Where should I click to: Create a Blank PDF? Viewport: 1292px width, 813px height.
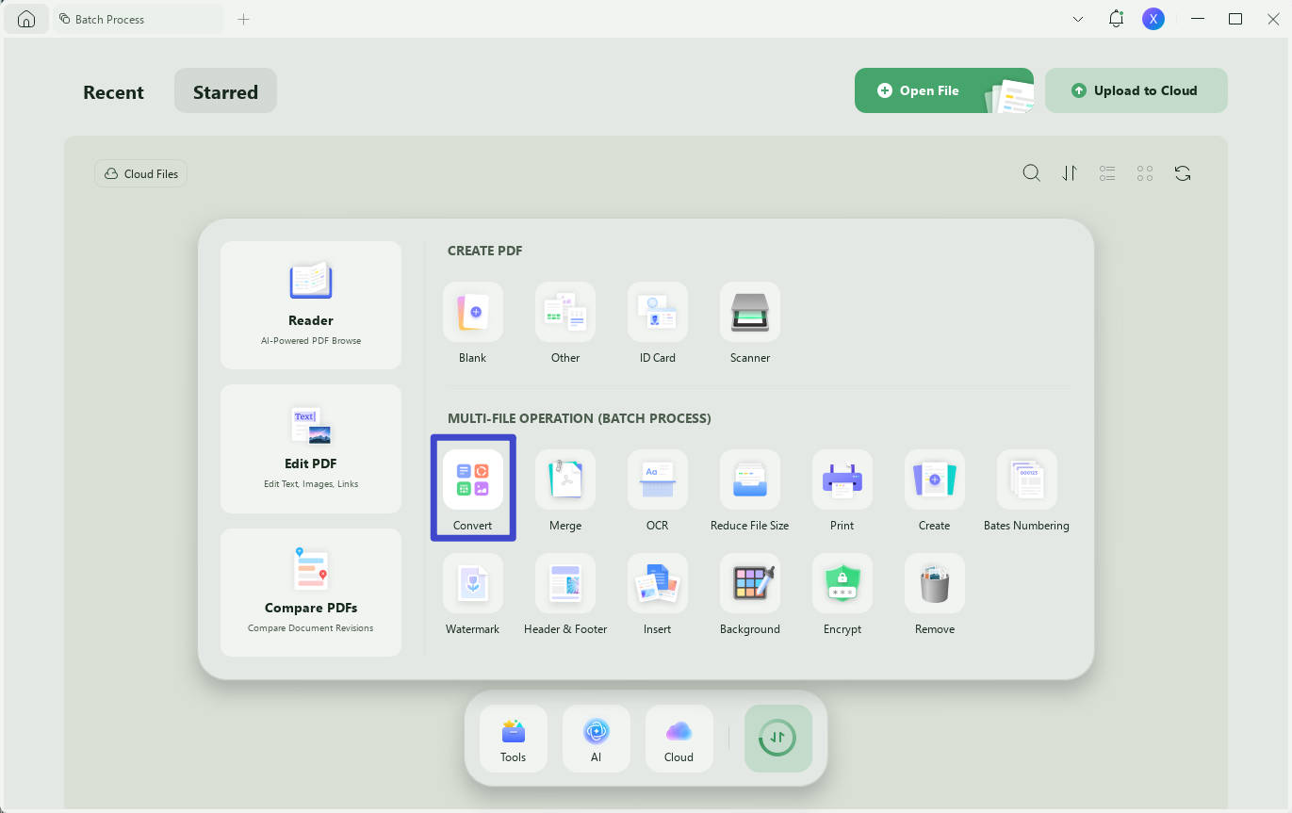point(473,322)
